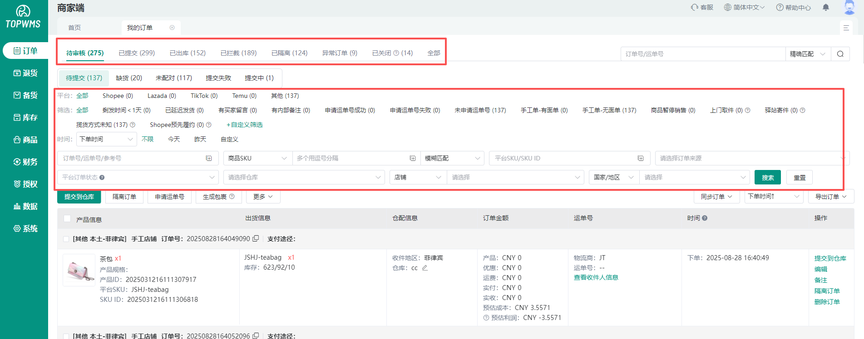Click the TOPWMS logo

(23, 17)
